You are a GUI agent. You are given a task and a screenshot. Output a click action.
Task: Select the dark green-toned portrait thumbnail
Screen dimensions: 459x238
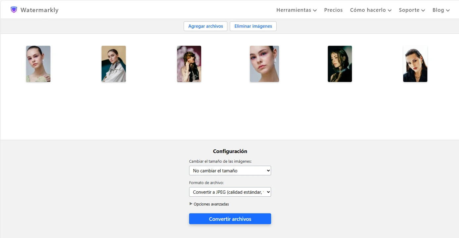pos(340,64)
